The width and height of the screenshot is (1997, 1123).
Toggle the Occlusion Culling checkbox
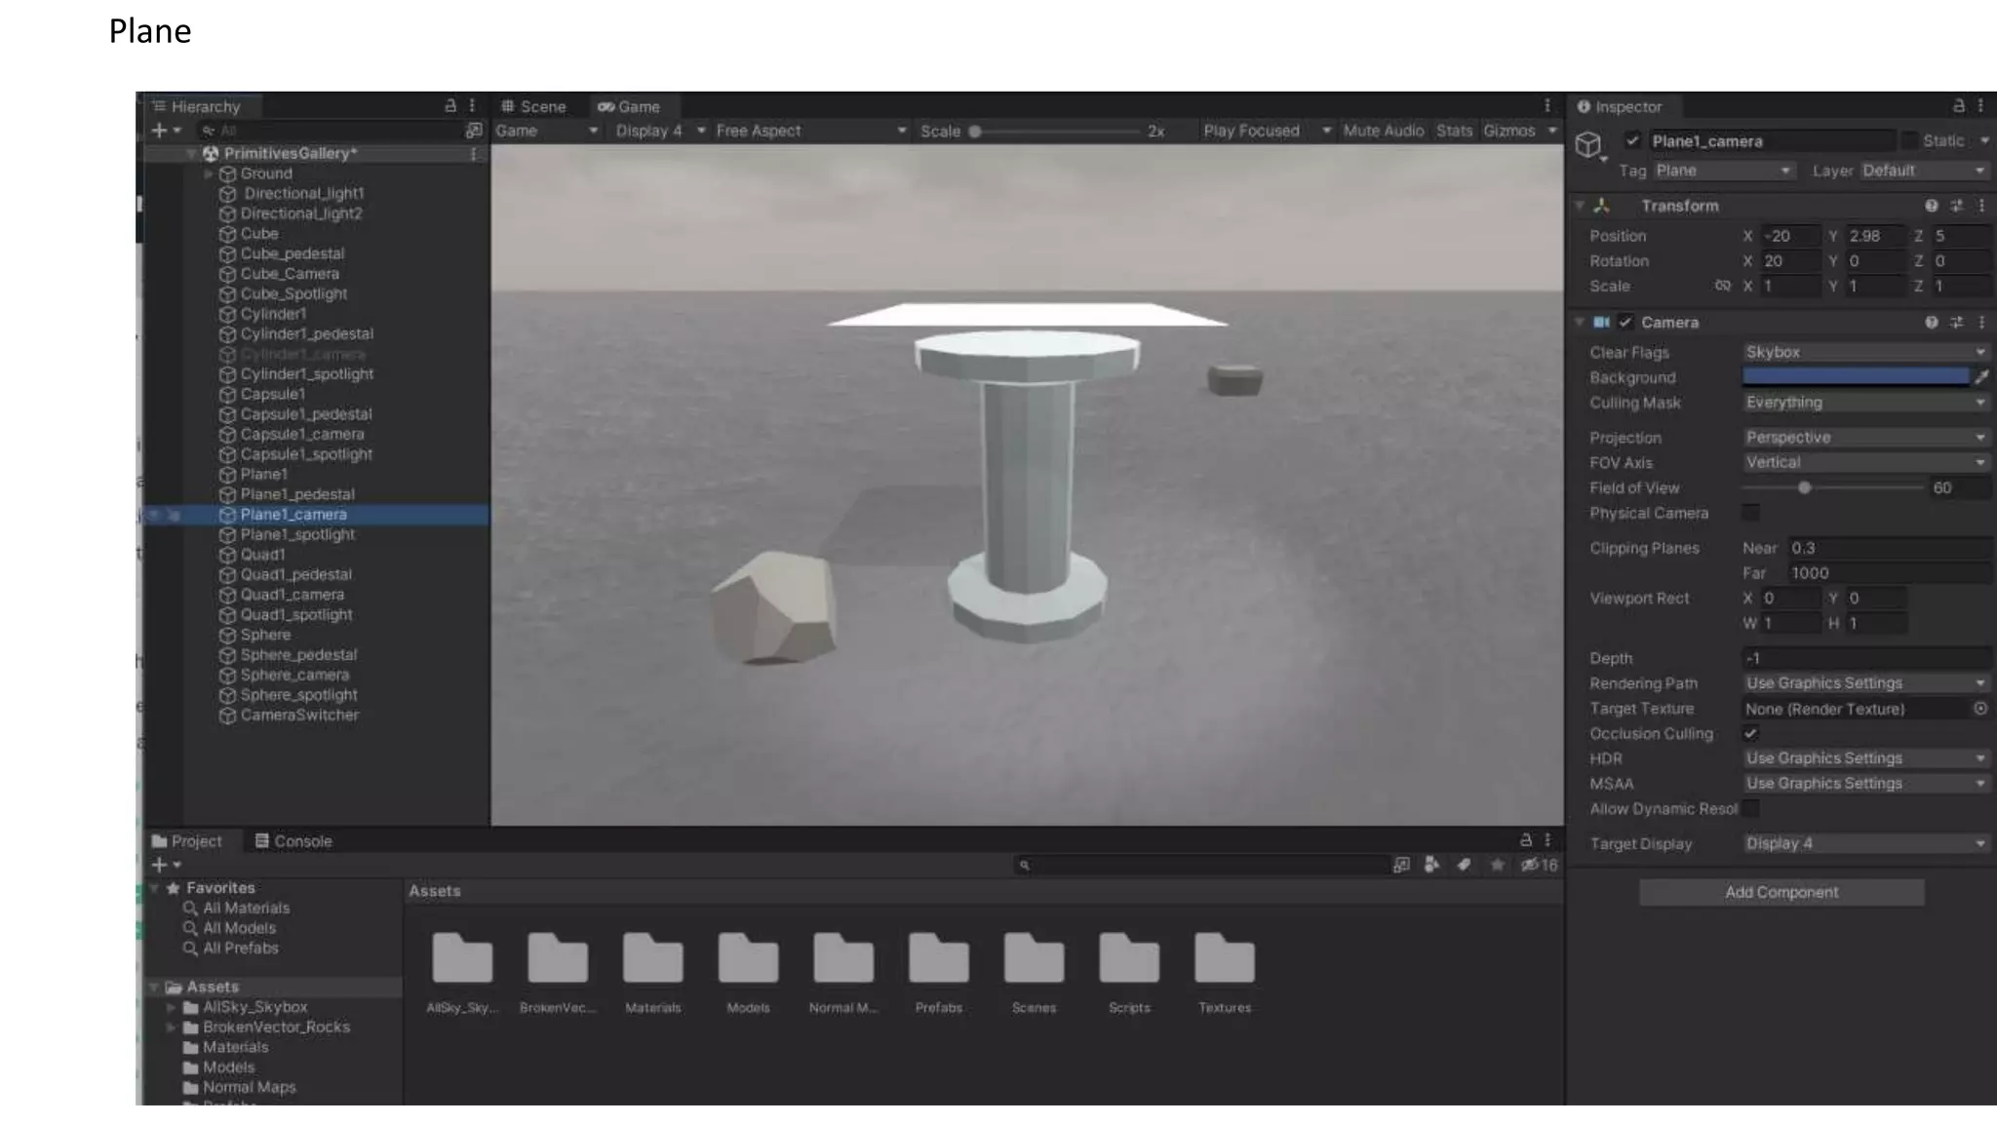[1751, 733]
